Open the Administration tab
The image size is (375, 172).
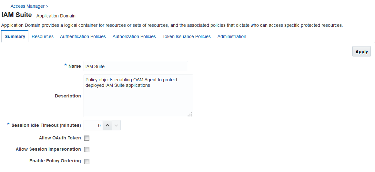pyautogui.click(x=232, y=36)
